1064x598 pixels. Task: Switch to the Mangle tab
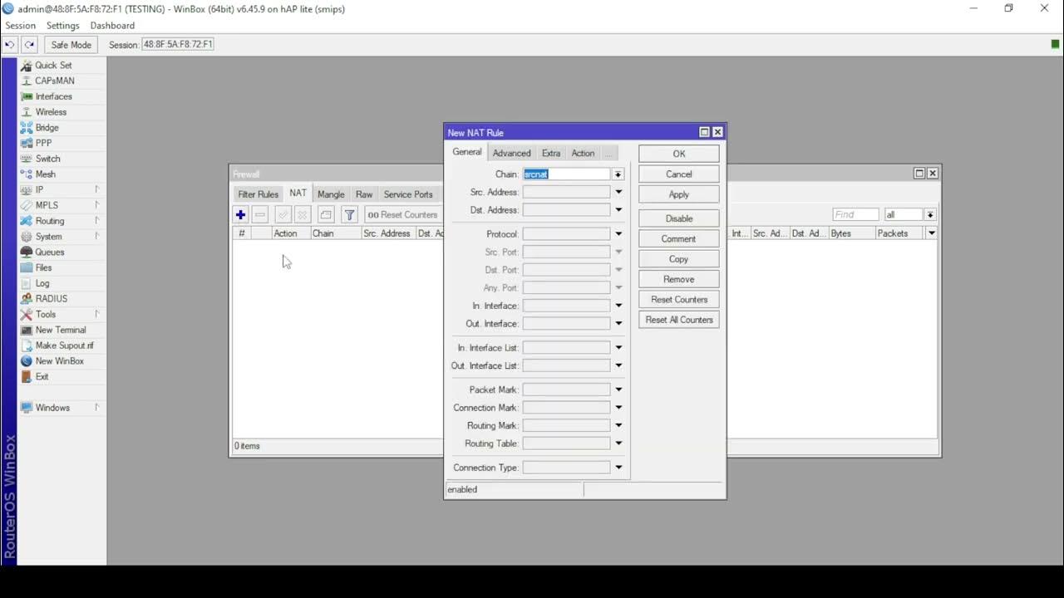[331, 194]
